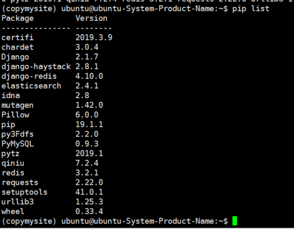Select the 'wheel' package name
Screen dimensions: 294x229
13,212
